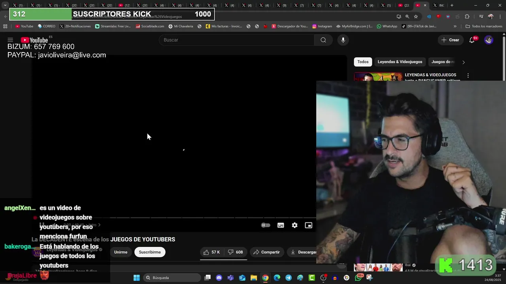The width and height of the screenshot is (506, 284).
Task: Open the Descargador de YouTube bookmark
Action: pyautogui.click(x=290, y=26)
